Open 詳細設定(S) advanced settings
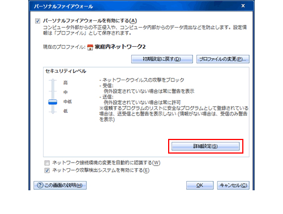This screenshot has width=283, height=214. click(205, 146)
